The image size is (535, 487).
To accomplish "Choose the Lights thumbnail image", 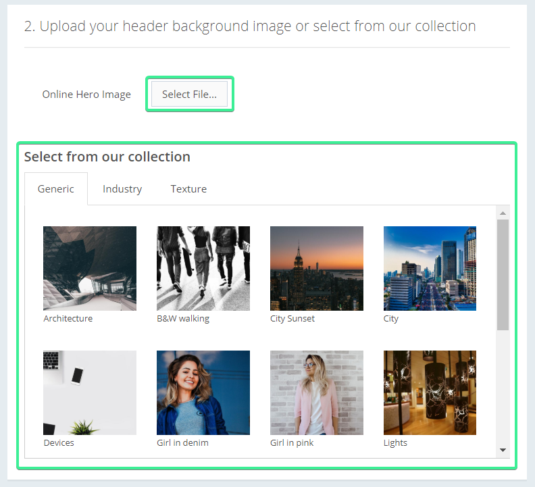I will [430, 393].
